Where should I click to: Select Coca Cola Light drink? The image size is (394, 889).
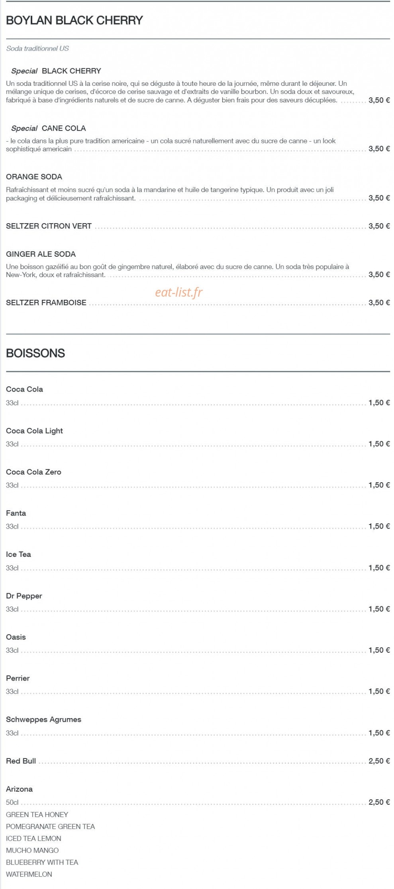[x=34, y=431]
